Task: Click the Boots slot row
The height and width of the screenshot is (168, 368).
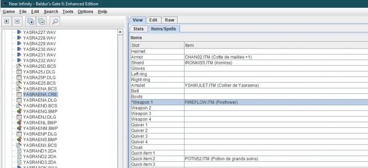Action: [x=249, y=97]
